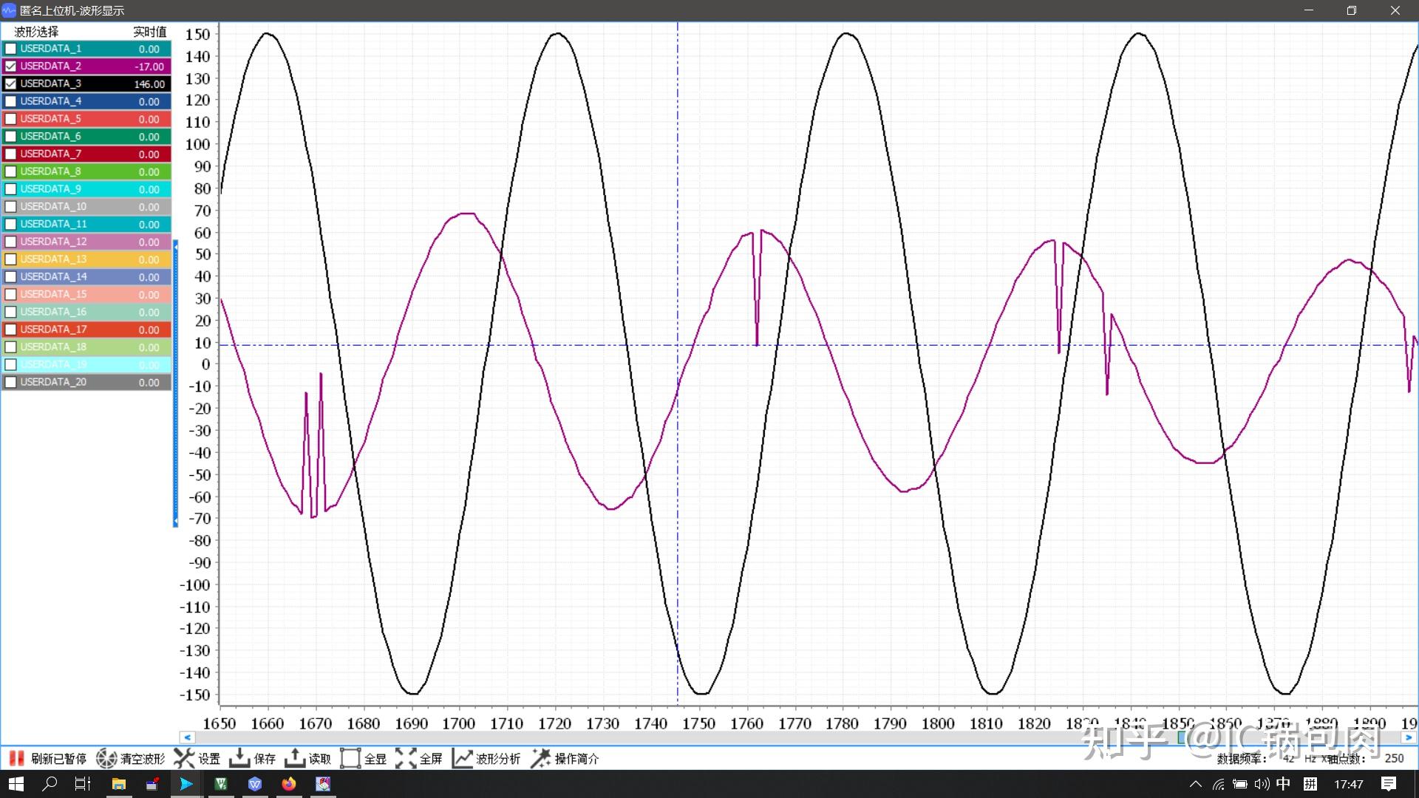1419x798 pixels.
Task: Click the save (保存) download icon
Action: 239,758
